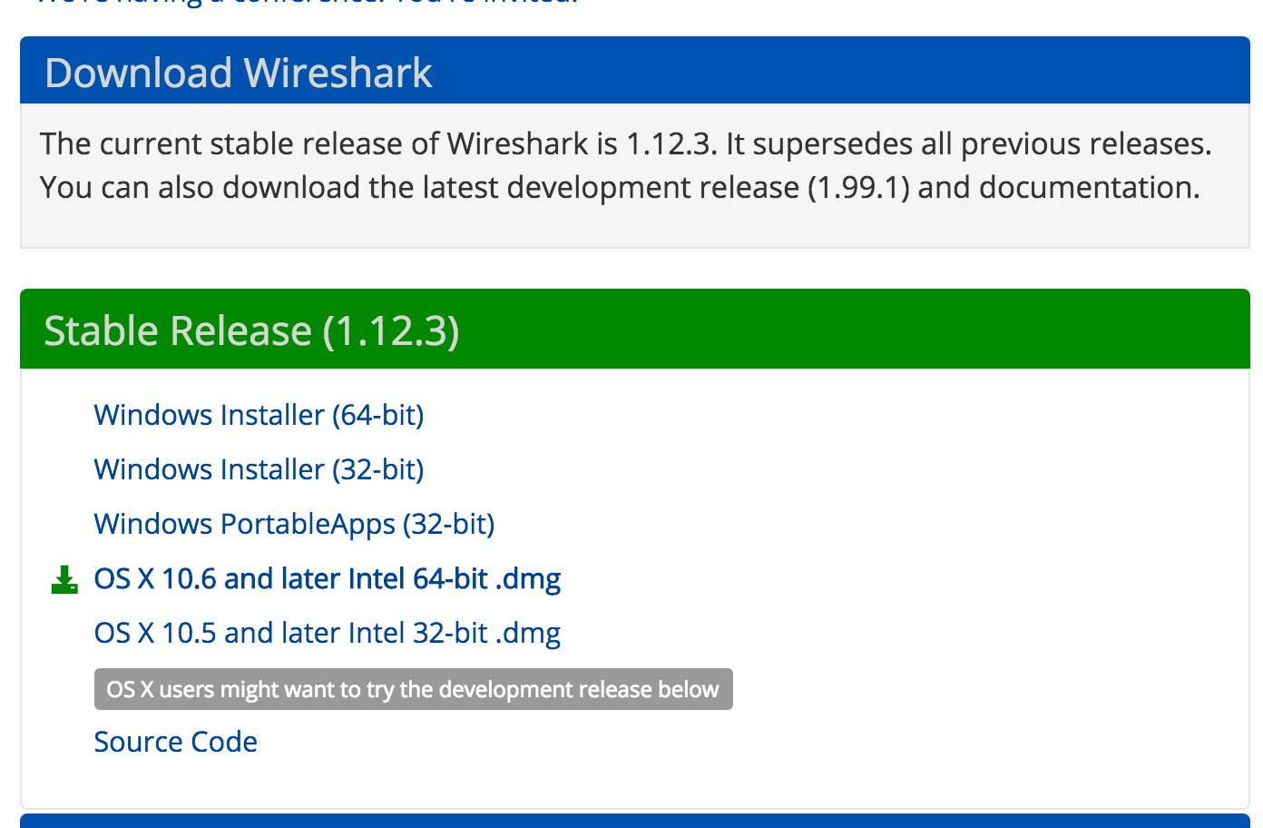
Task: Click the blue Download Wireshark header bar
Action: coord(635,71)
